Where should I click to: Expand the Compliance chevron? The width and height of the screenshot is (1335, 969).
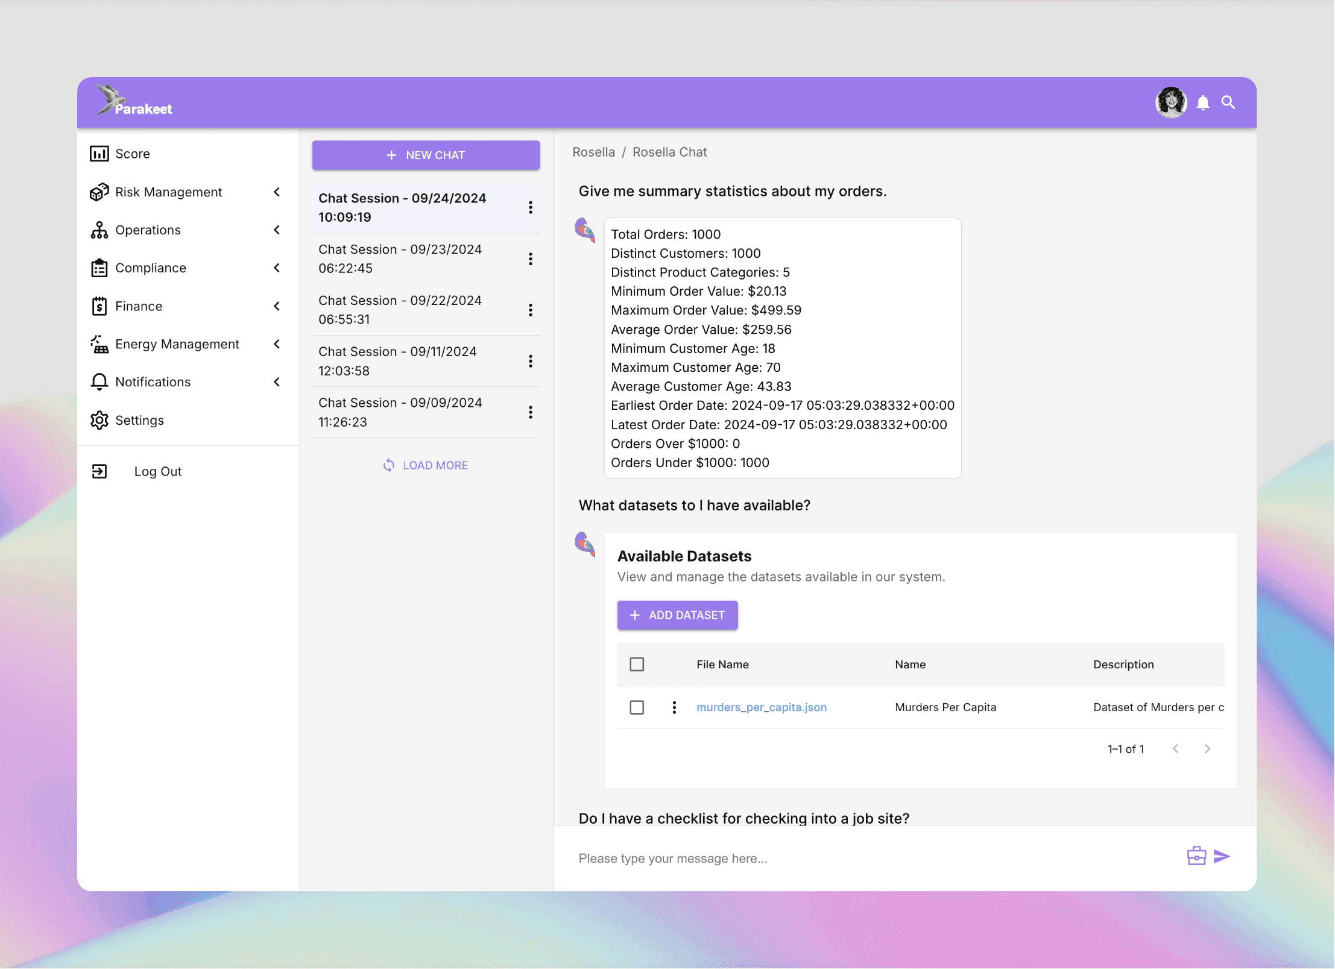[x=277, y=268]
